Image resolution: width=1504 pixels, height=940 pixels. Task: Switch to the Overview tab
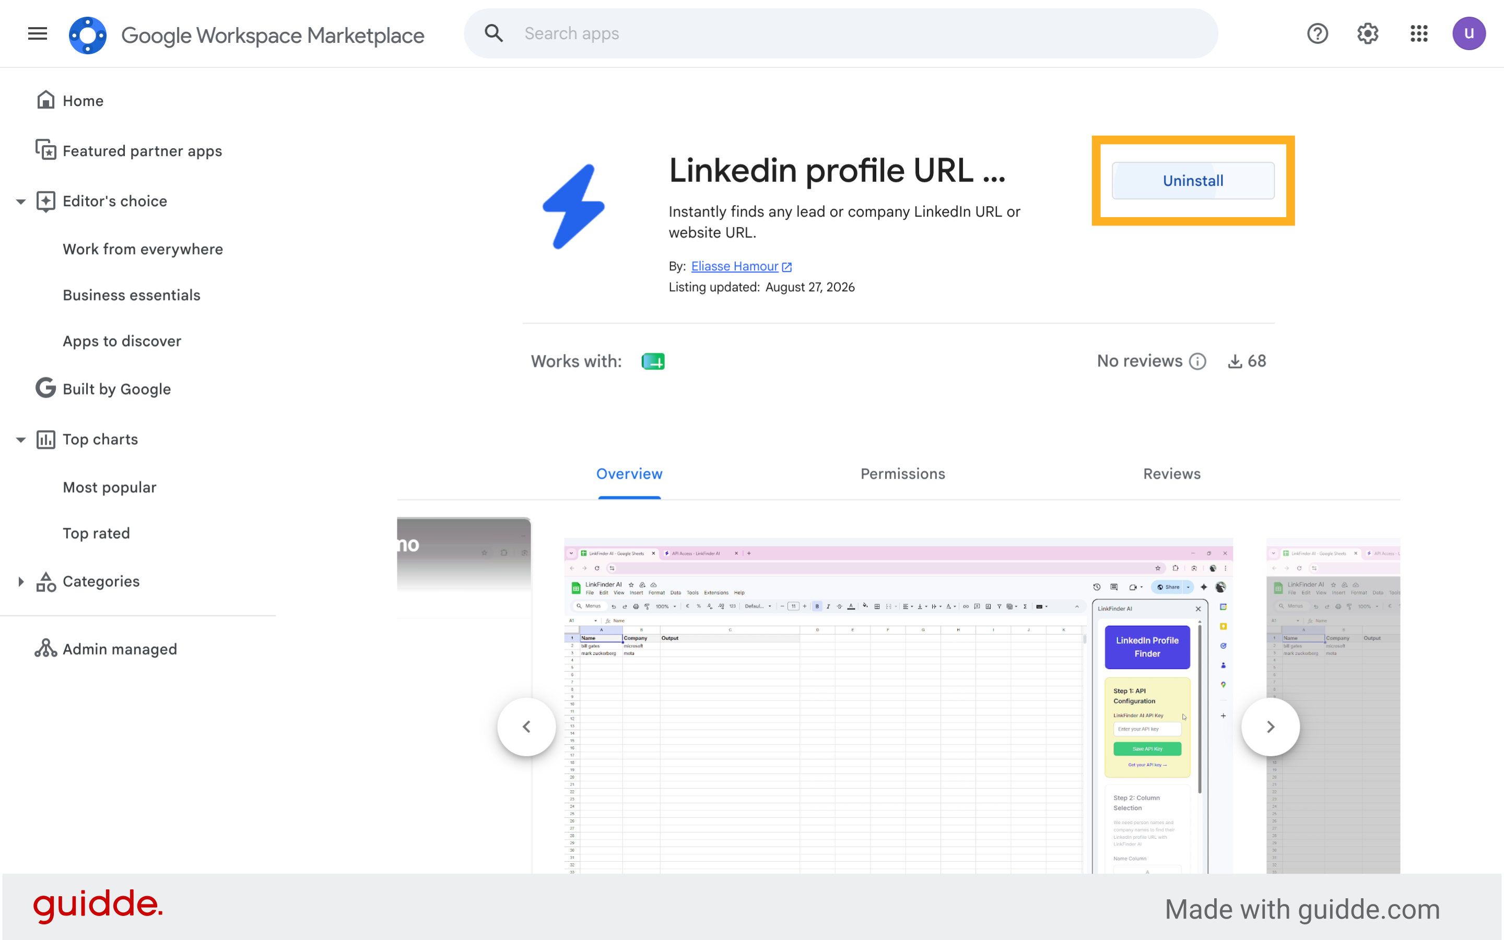click(x=629, y=474)
